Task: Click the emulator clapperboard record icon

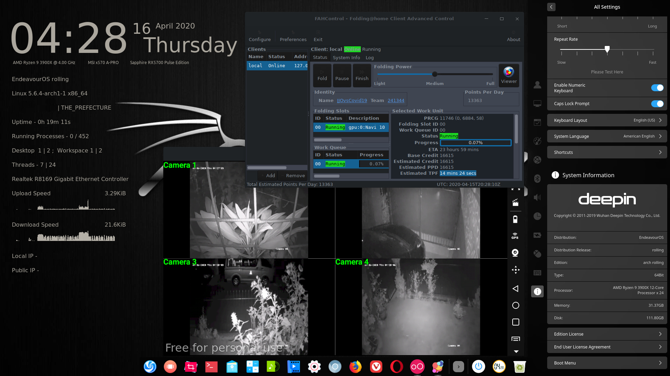Action: coord(515,203)
